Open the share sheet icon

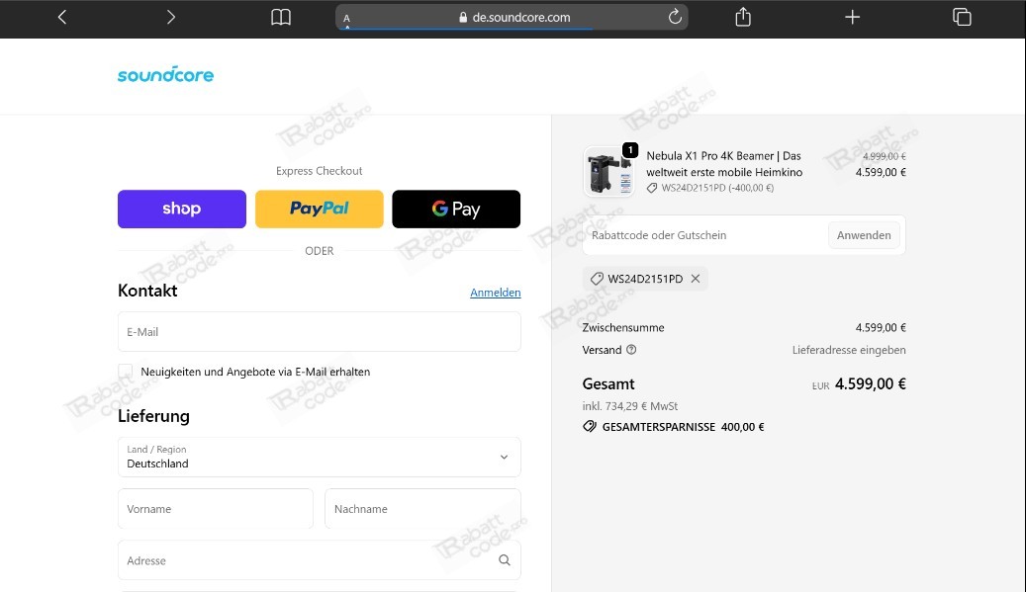pos(743,17)
